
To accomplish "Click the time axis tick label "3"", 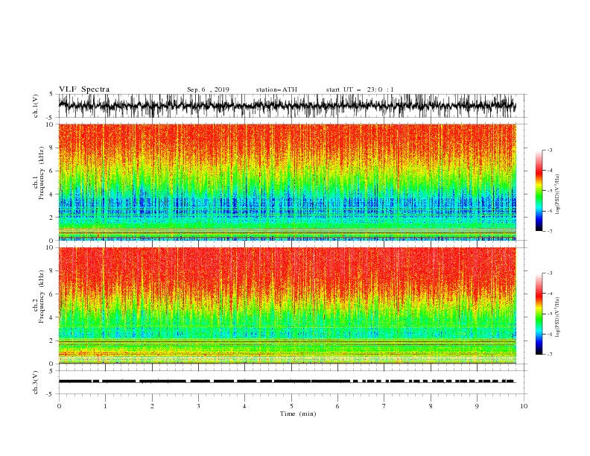I will pyautogui.click(x=198, y=406).
